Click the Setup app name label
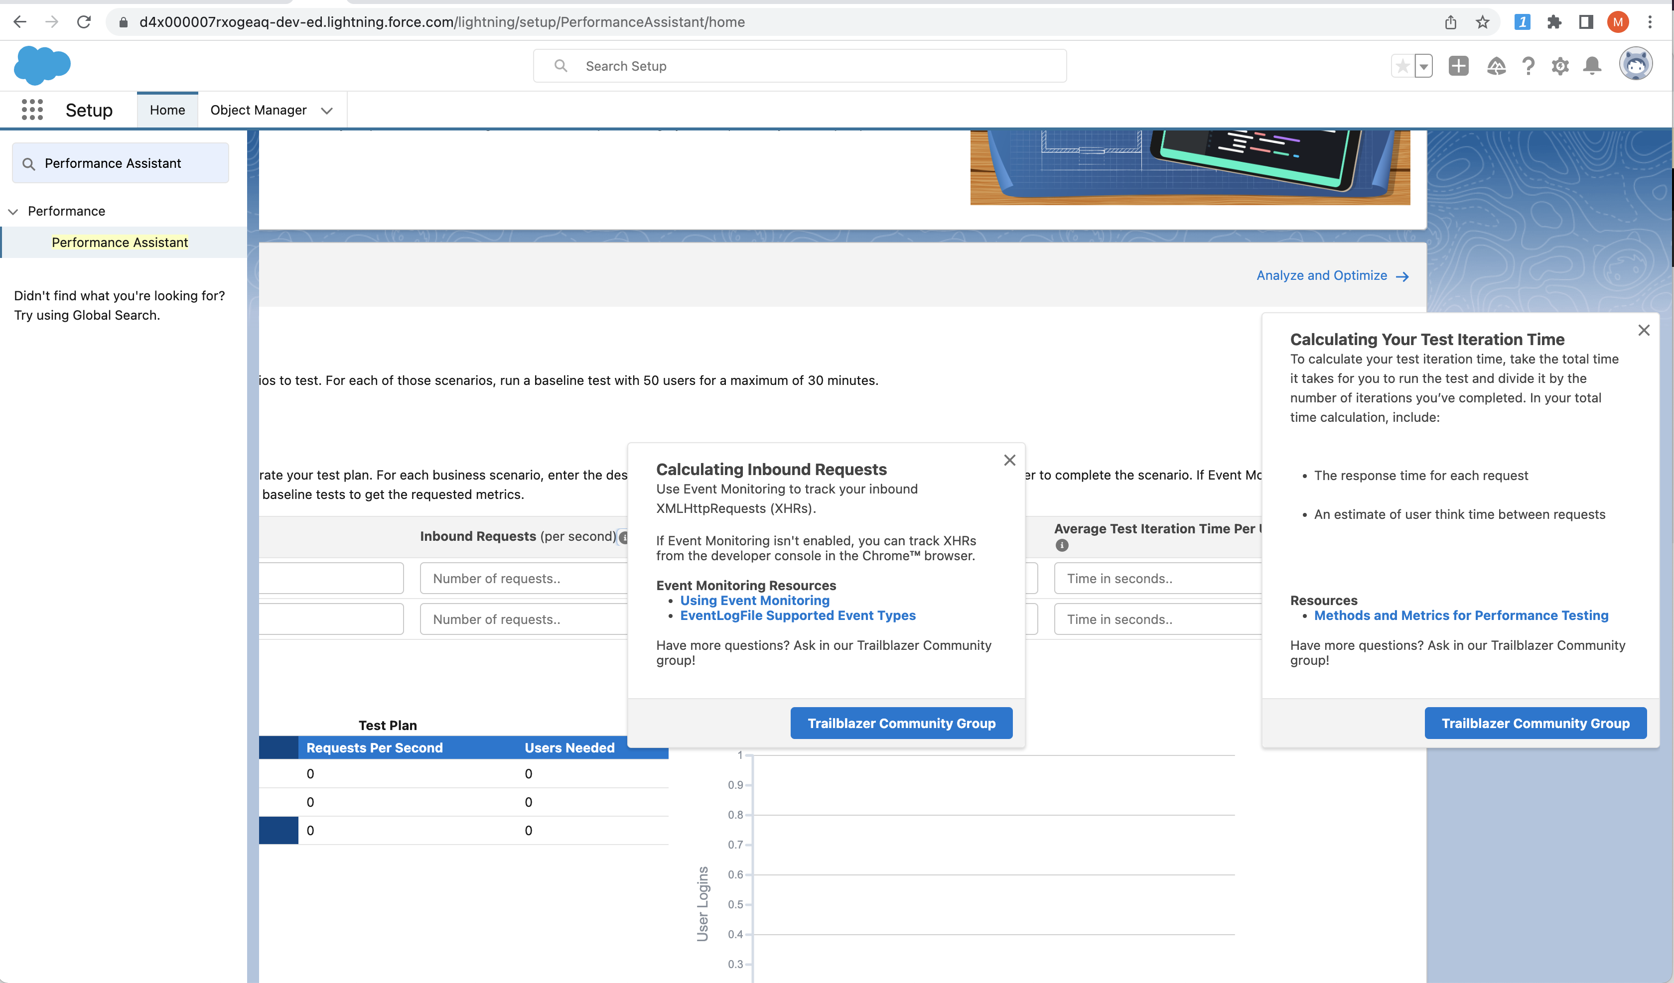This screenshot has height=983, width=1674. pos(89,110)
